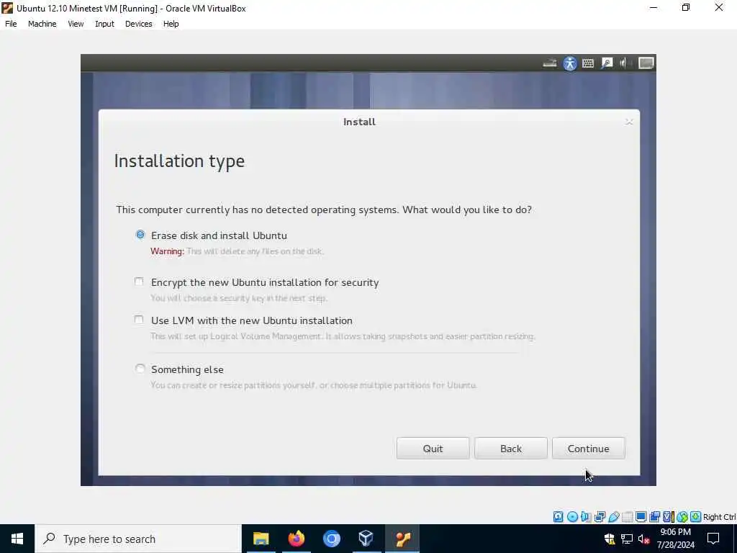Click the CPU virtualization 'V' status icon
The width and height of the screenshot is (737, 553).
click(x=668, y=517)
